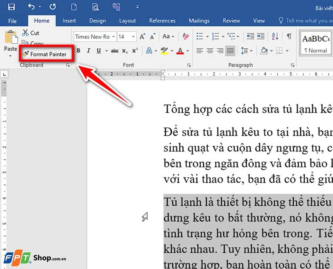The width and height of the screenshot is (333, 269).
Task: Switch to the Insert tab
Action: point(69,20)
